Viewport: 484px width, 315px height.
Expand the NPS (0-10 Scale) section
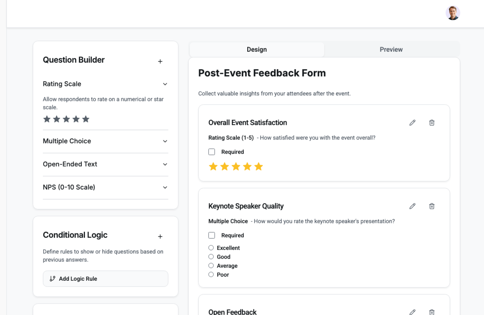pyautogui.click(x=165, y=187)
